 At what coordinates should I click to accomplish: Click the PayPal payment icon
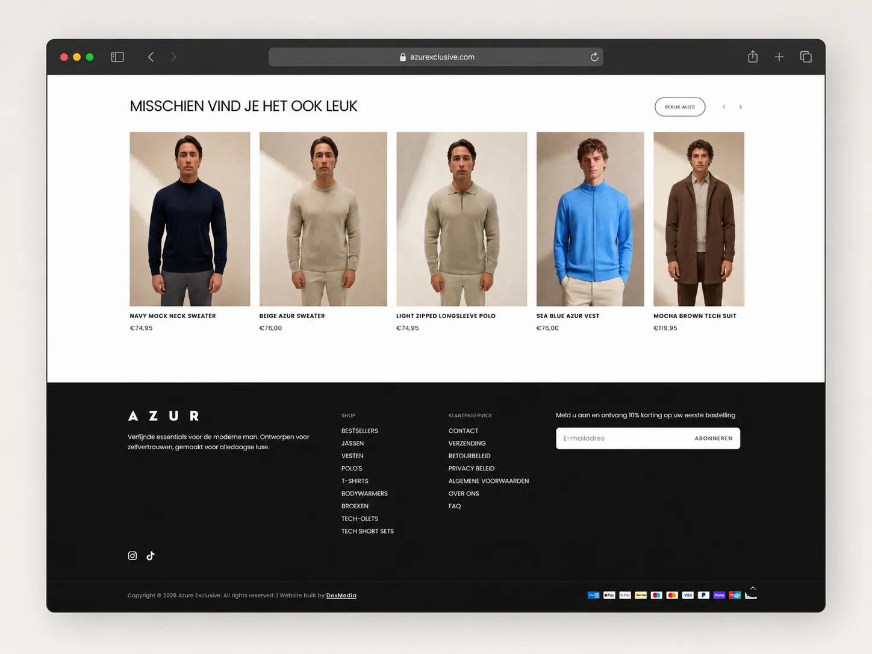point(703,595)
